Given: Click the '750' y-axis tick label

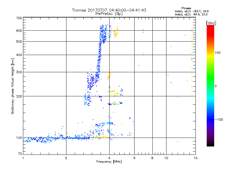Looking at the screenshot, I should 19,18.
